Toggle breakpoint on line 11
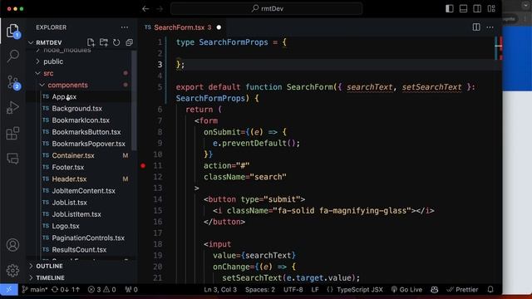The width and height of the screenshot is (532, 299). (143, 166)
